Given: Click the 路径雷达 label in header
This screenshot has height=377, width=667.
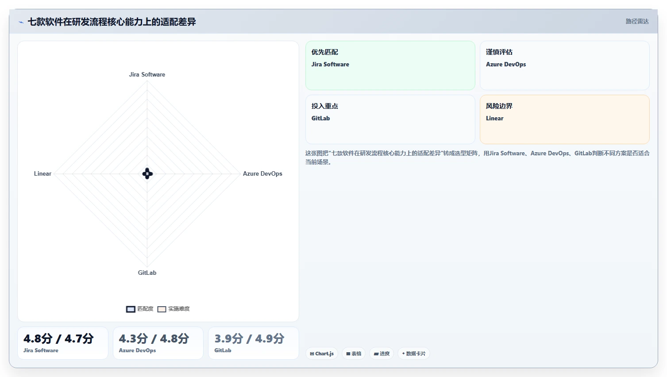Looking at the screenshot, I should 637,21.
